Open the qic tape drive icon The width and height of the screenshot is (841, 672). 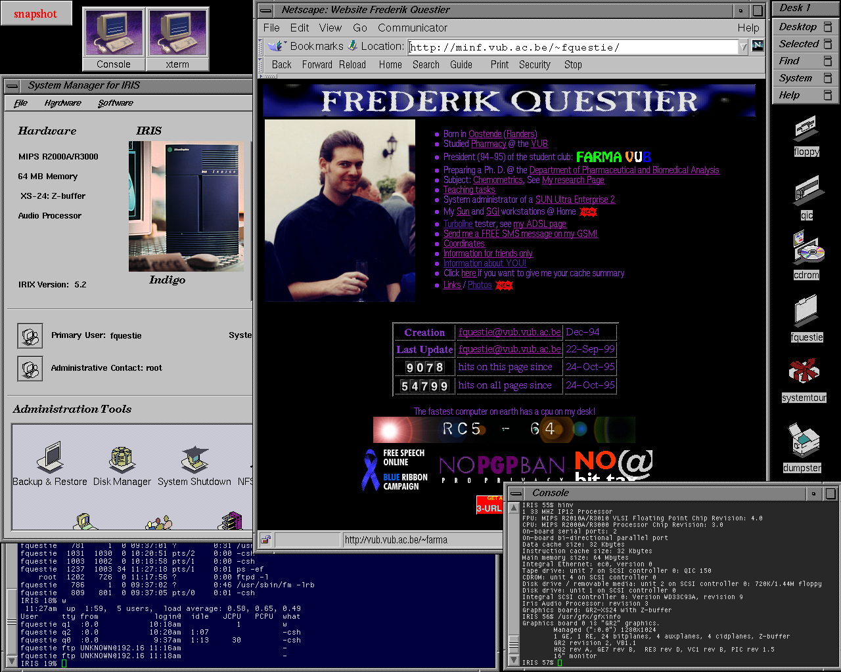click(x=806, y=190)
